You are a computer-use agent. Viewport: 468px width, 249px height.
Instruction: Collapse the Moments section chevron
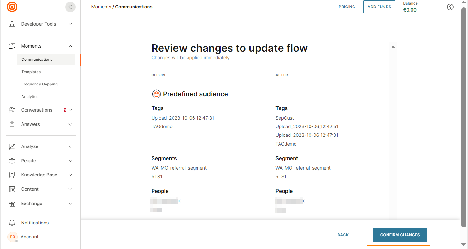click(70, 46)
